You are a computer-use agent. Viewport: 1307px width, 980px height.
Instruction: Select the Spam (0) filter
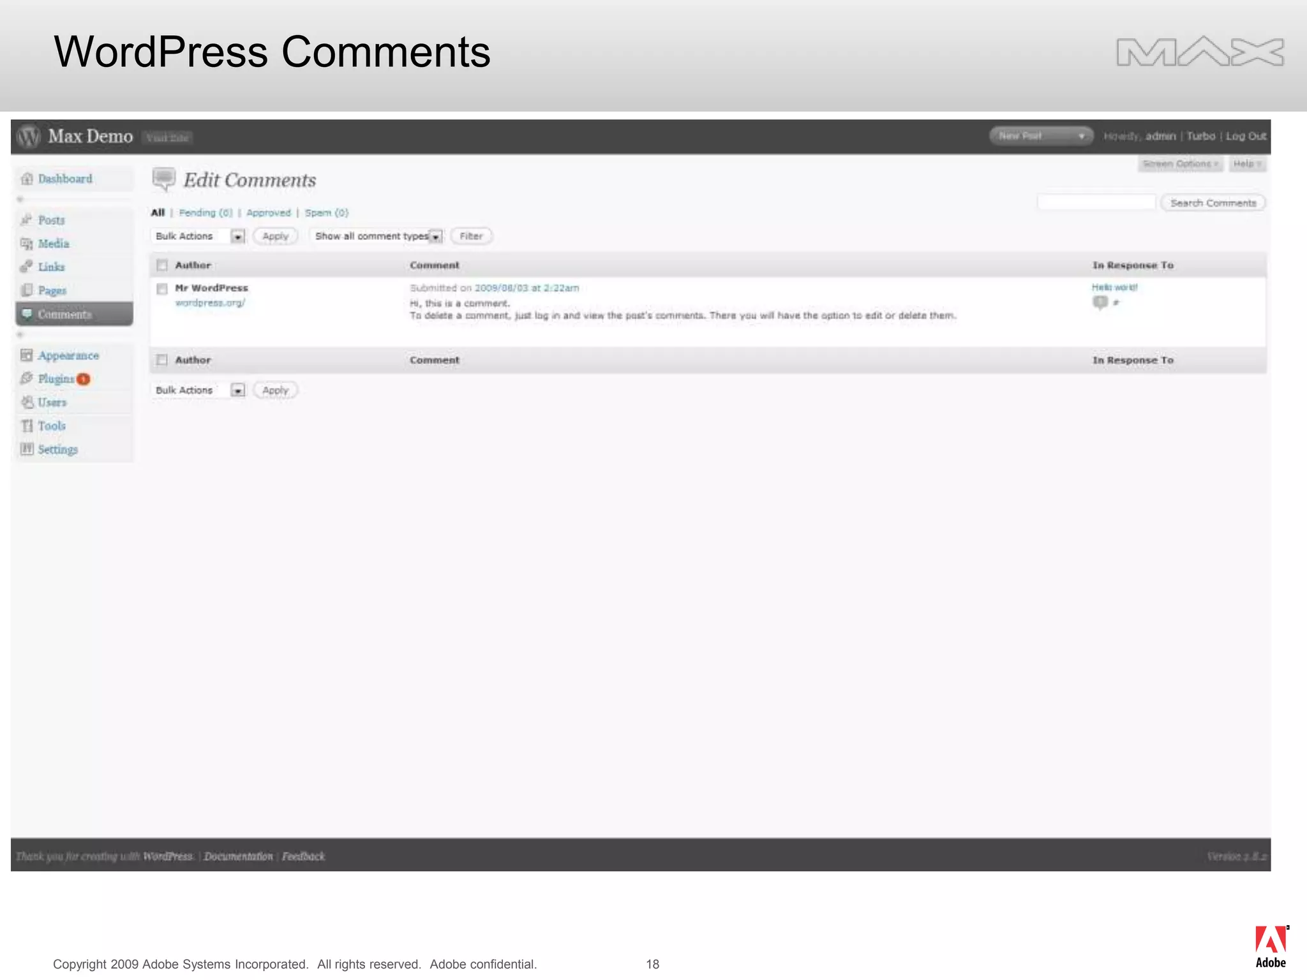[327, 212]
